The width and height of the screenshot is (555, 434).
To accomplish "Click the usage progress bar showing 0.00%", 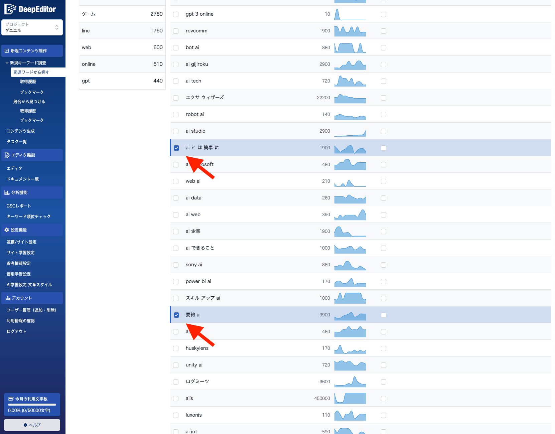I will [32, 405].
